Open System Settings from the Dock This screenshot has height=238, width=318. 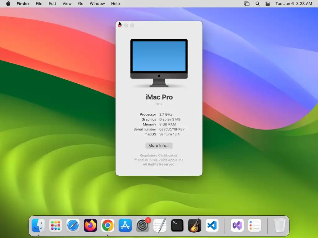(x=143, y=225)
